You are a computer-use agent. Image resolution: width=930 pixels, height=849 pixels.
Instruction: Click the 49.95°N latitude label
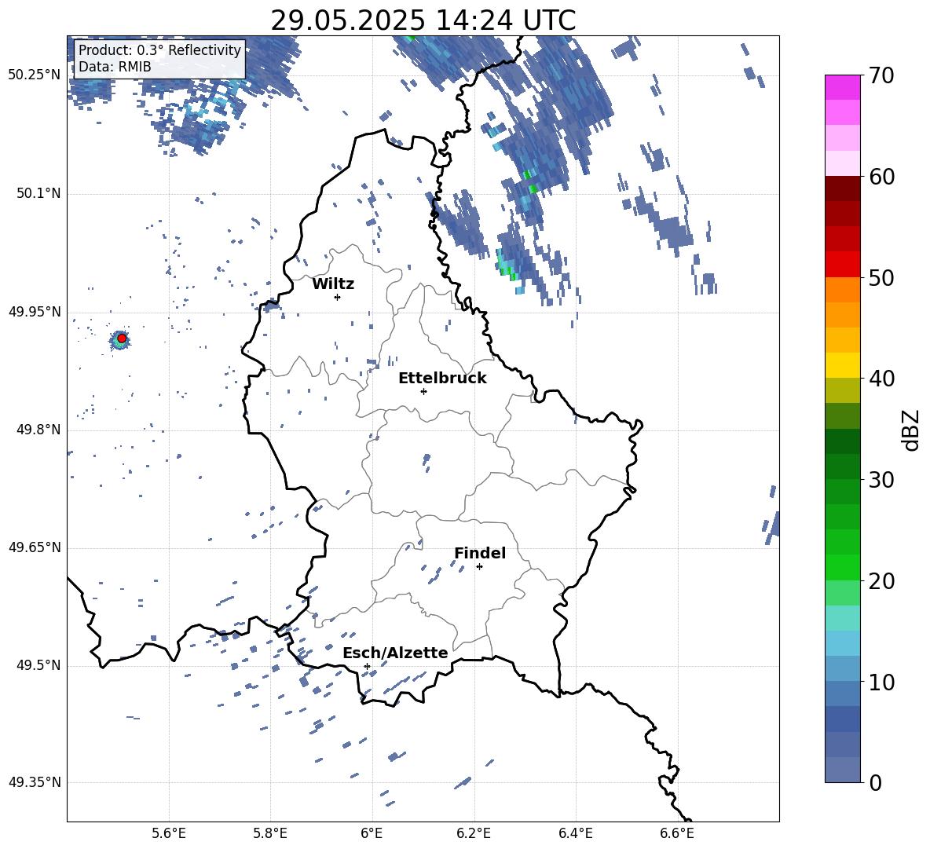pos(35,312)
